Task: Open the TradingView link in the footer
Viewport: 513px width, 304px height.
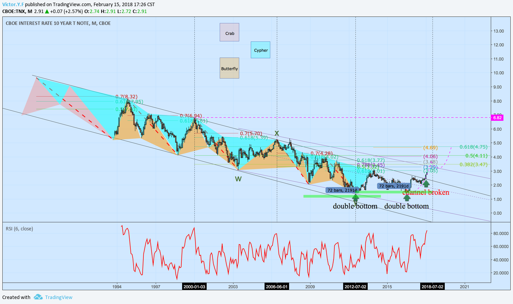Action: pyautogui.click(x=58, y=297)
